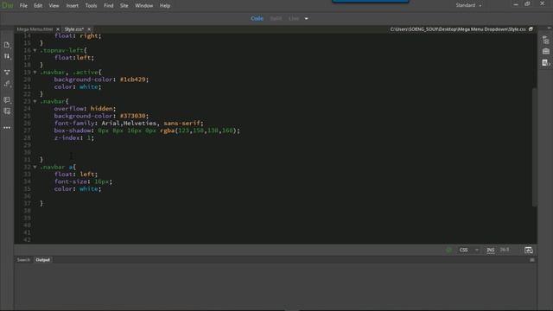
Task: Open File Management arrows icon
Action: [x=7, y=56]
